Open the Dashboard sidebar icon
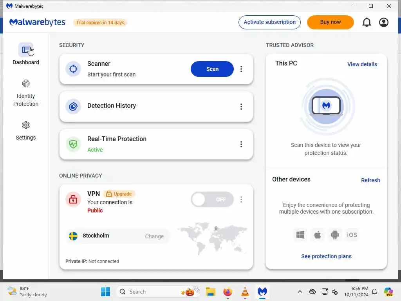This screenshot has height=301, width=401. tap(25, 50)
